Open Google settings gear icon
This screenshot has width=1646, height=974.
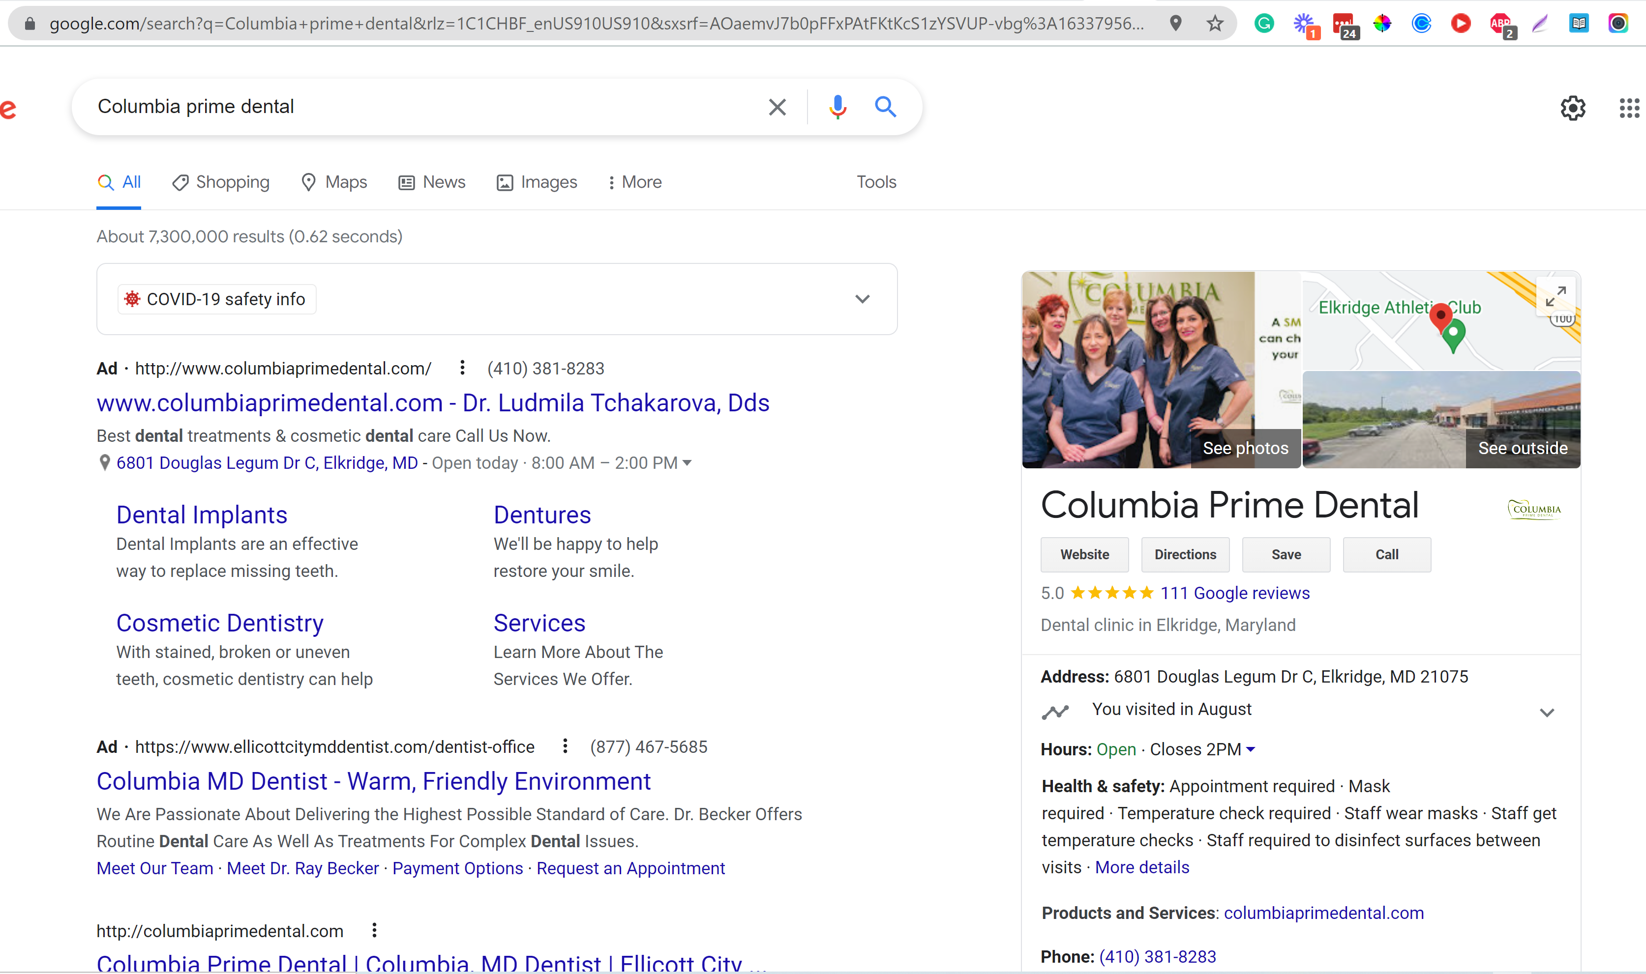tap(1572, 108)
